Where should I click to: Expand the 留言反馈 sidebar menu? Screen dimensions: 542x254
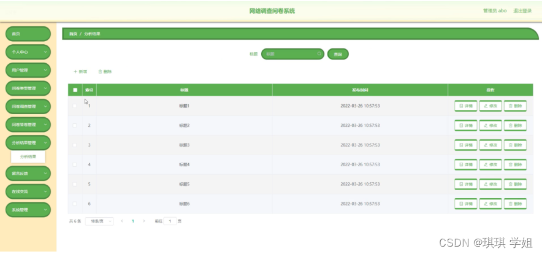pyautogui.click(x=28, y=174)
